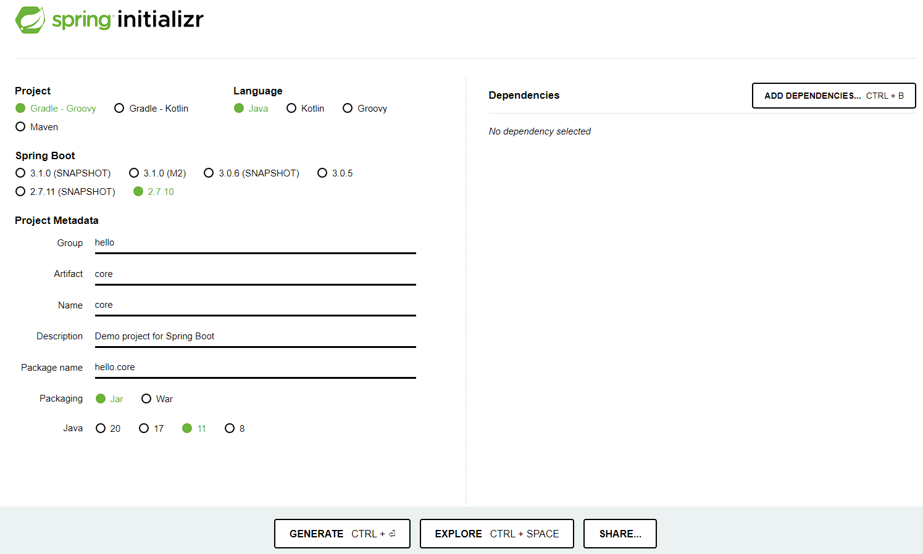The height and width of the screenshot is (554, 923).
Task: Click the Spring Initializr logo
Action: pyautogui.click(x=109, y=20)
